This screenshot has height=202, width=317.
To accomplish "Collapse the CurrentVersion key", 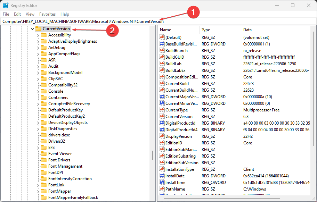I will point(32,29).
